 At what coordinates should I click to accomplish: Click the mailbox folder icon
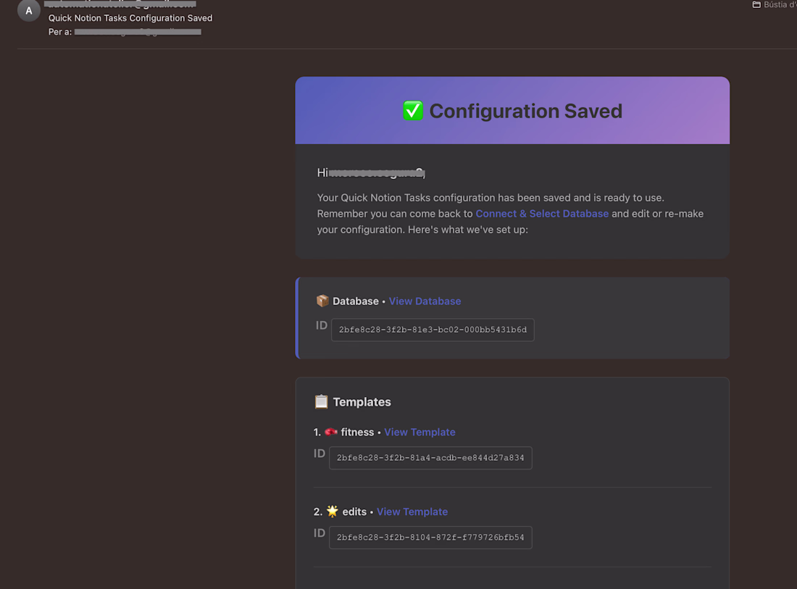pos(756,5)
